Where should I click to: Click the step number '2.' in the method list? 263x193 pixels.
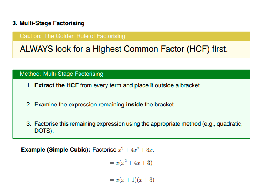click(x=29, y=105)
